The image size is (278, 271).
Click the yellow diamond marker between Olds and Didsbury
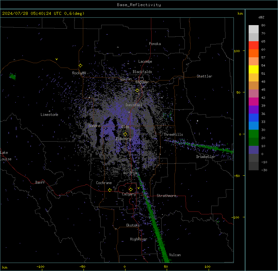[x=125, y=134]
